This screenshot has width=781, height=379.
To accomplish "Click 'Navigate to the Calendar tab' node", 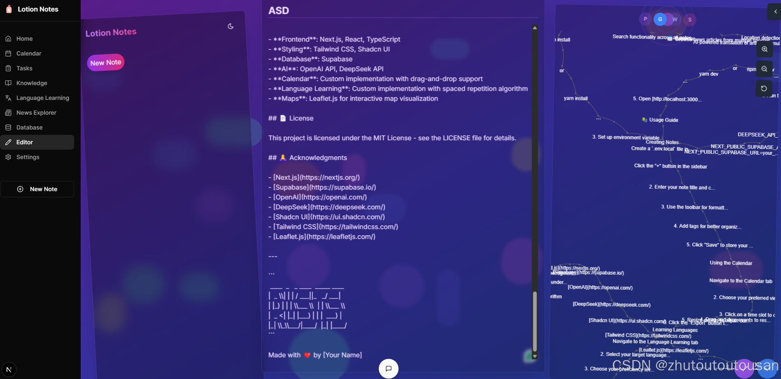I will [x=741, y=281].
